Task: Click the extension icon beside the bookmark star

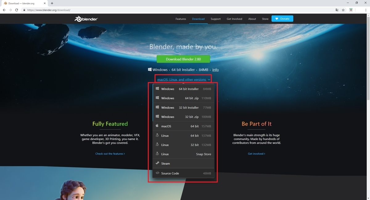Action: (351, 10)
